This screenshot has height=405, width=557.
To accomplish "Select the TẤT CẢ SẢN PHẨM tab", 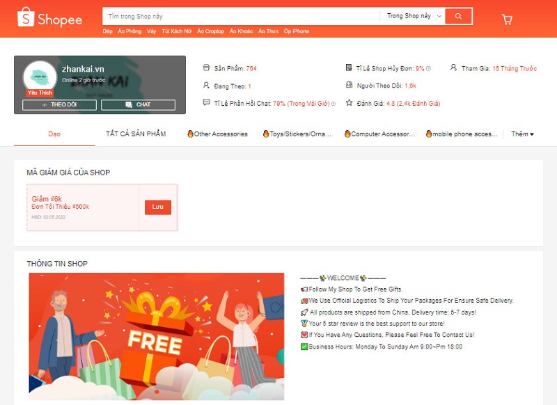I will 136,134.
